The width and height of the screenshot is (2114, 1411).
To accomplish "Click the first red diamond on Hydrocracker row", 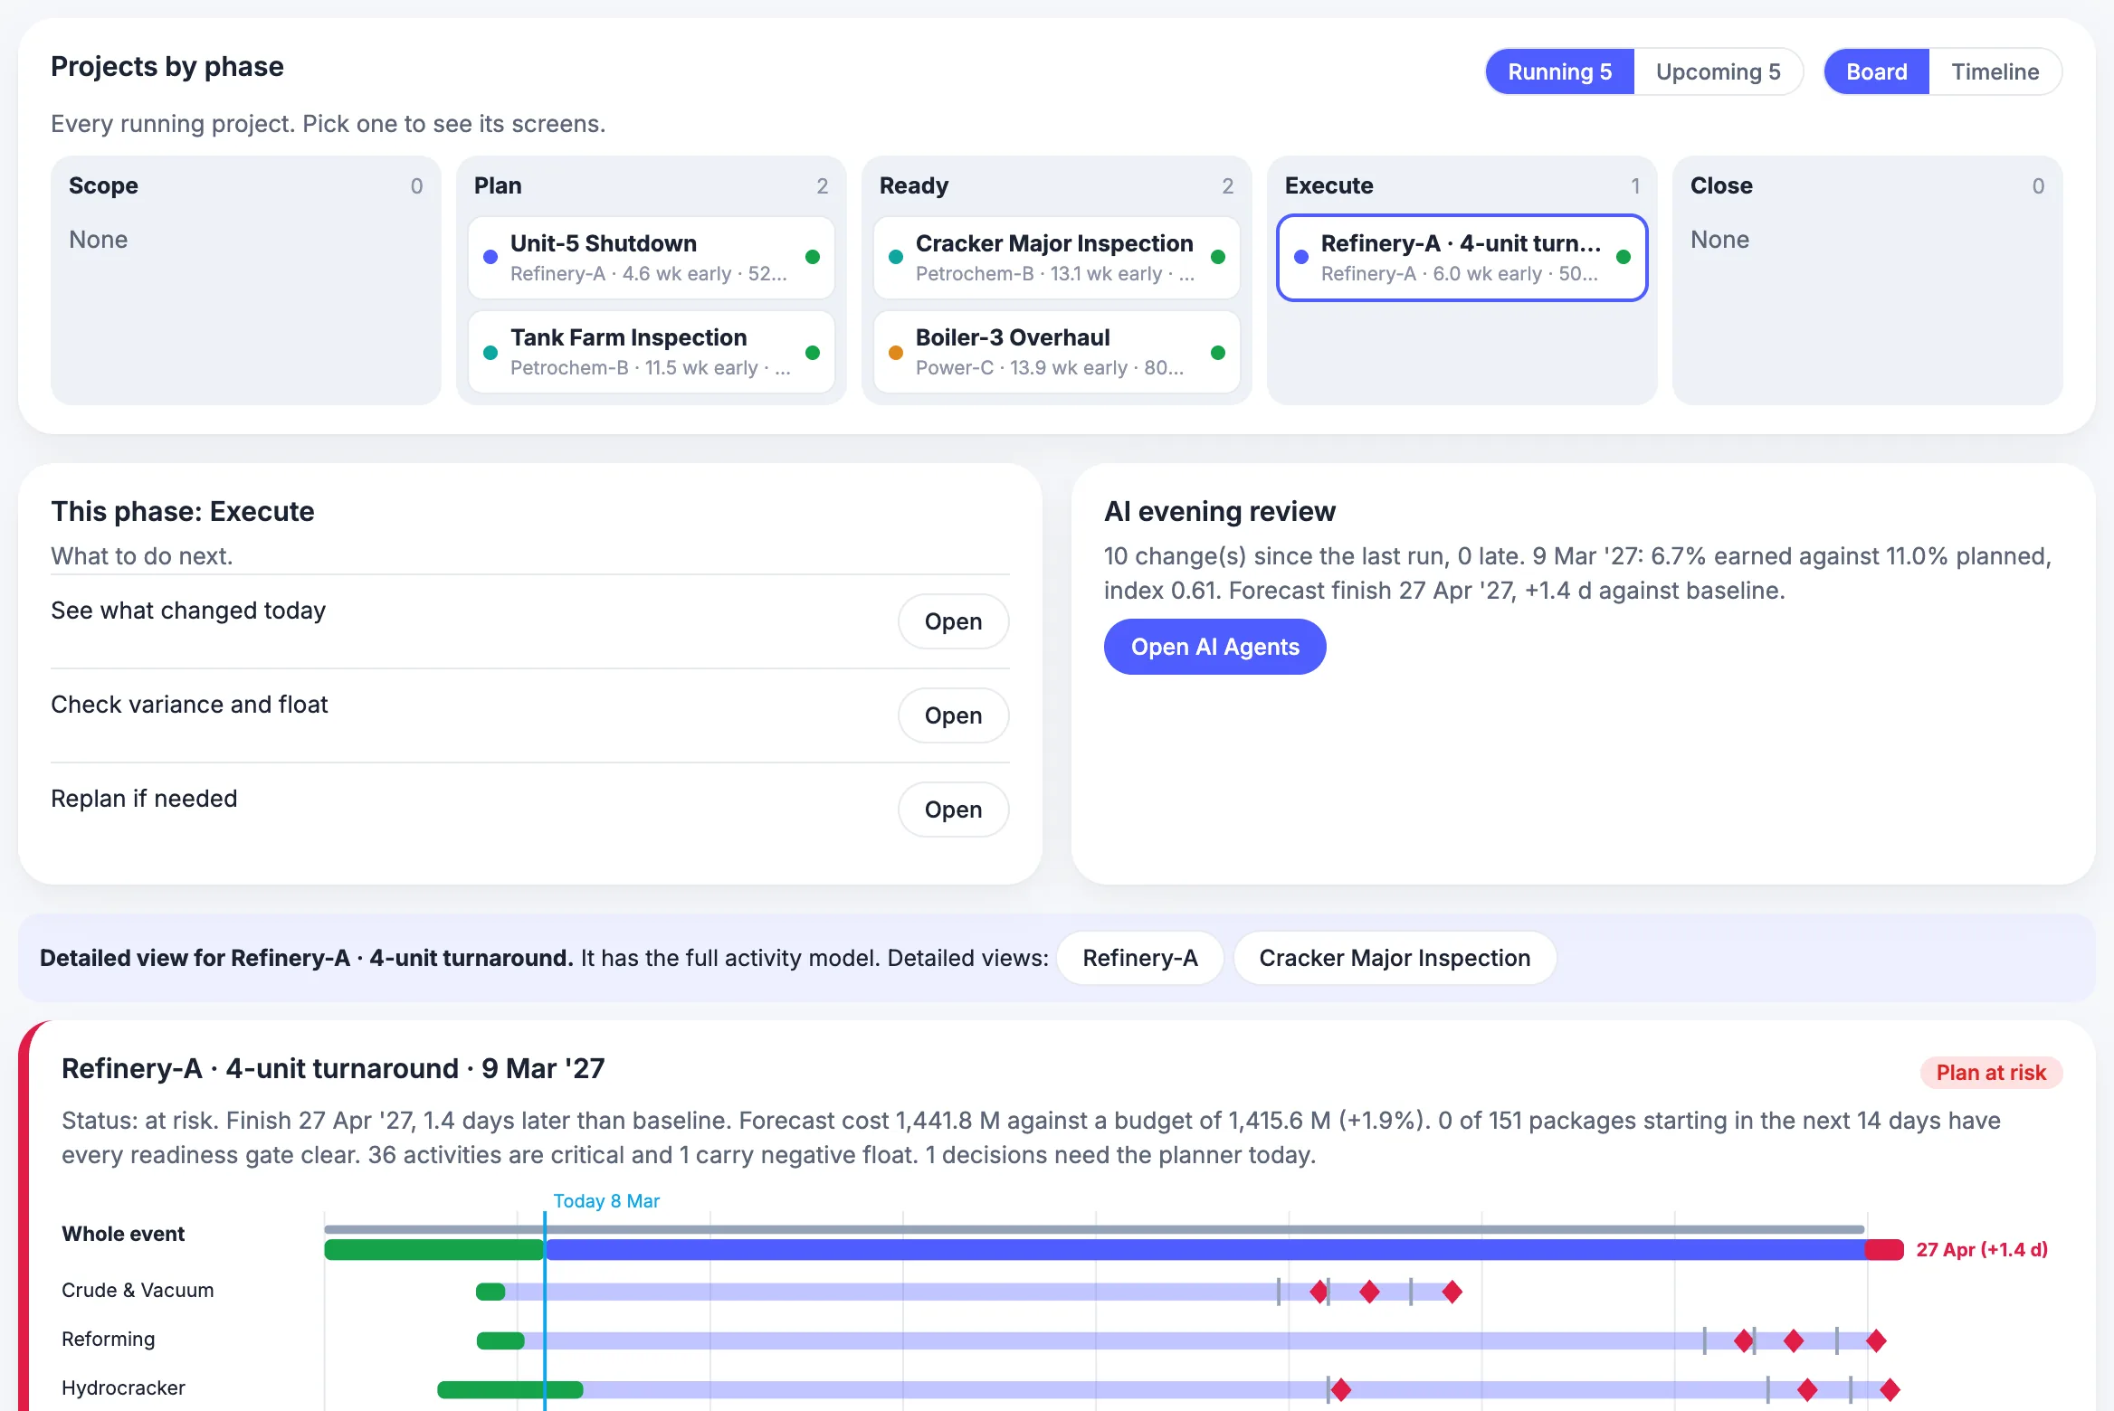I will pyautogui.click(x=1341, y=1389).
